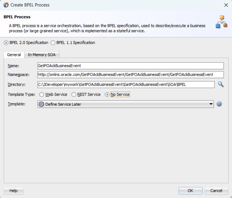Image resolution: width=232 pixels, height=198 pixels.
Task: Focus the Name input field
Action: click(x=131, y=66)
